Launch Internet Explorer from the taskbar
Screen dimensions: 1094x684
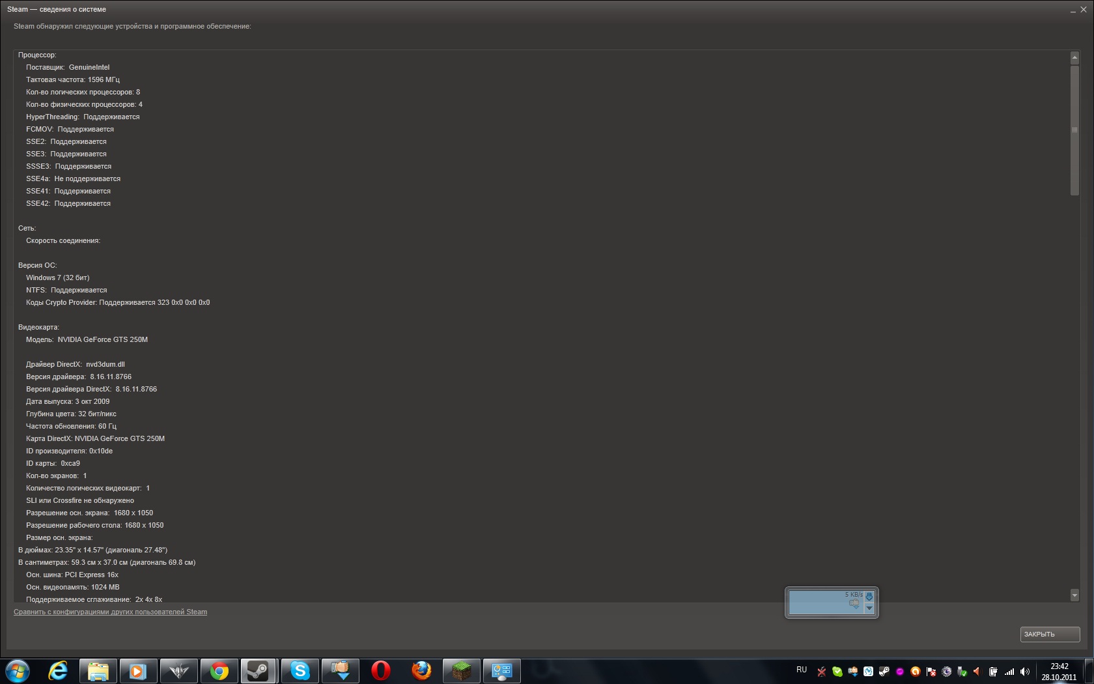(x=59, y=671)
